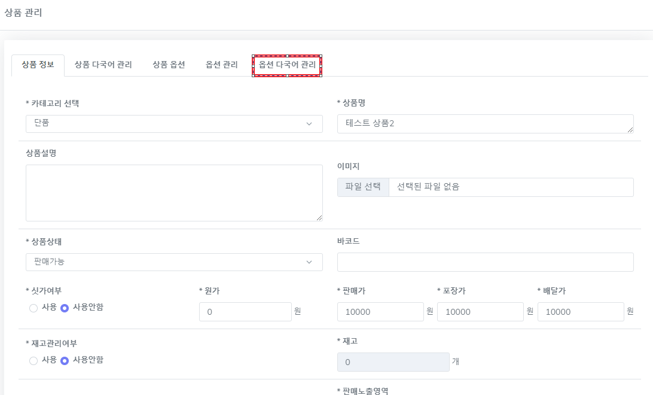Image resolution: width=653 pixels, height=395 pixels.
Task: Focus the 원가 price field
Action: (245, 312)
